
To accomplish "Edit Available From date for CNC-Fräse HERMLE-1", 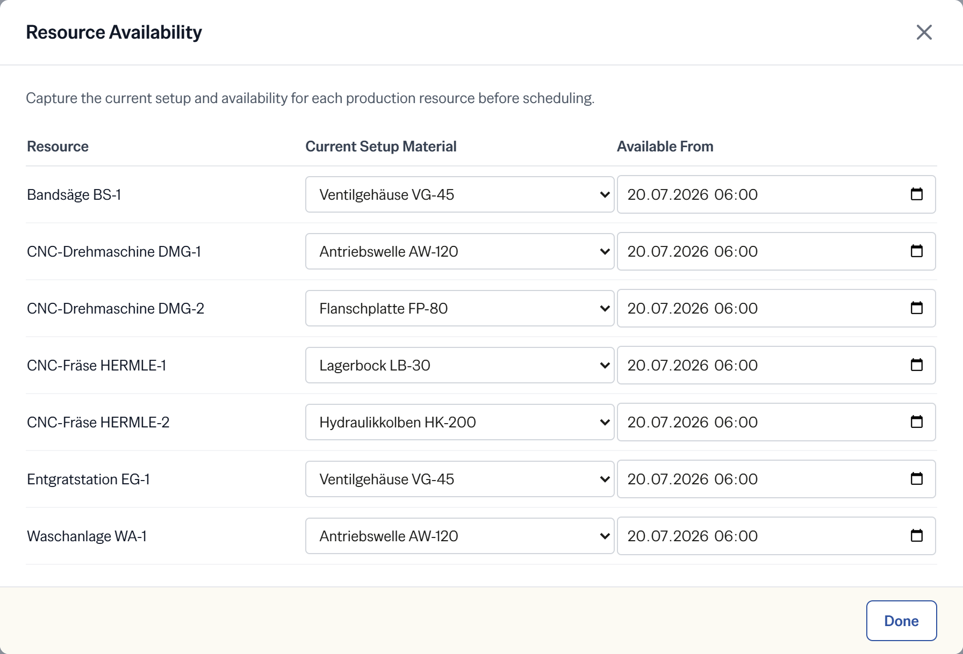I will tap(776, 365).
